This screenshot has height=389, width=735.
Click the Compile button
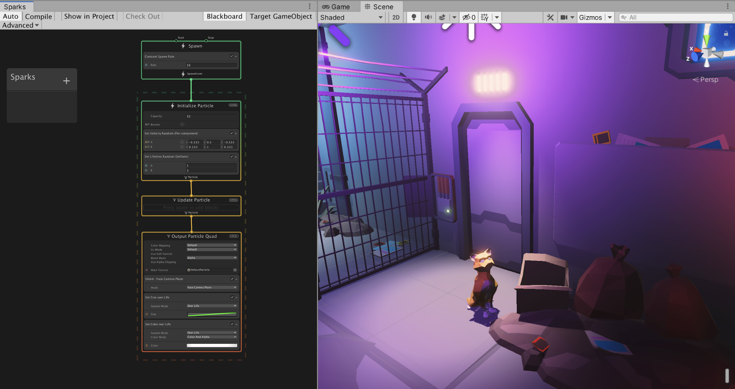39,17
